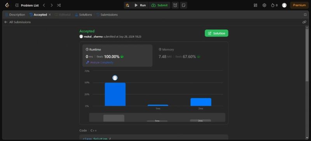
Task: Run the code
Action: (x=140, y=5)
